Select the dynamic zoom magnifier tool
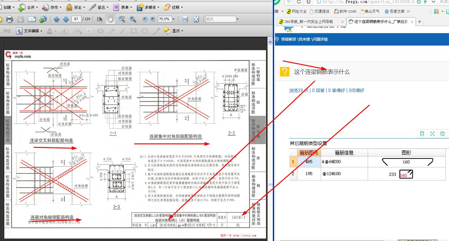 133,19
